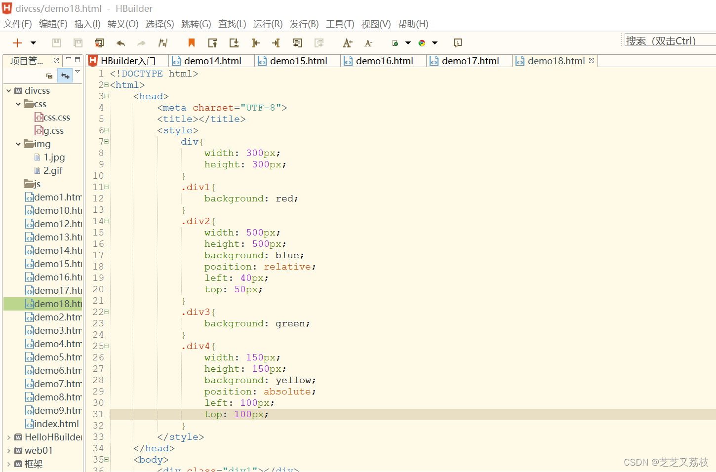716x472 pixels.
Task: Expand the HelloHBuilder project
Action: coord(9,437)
